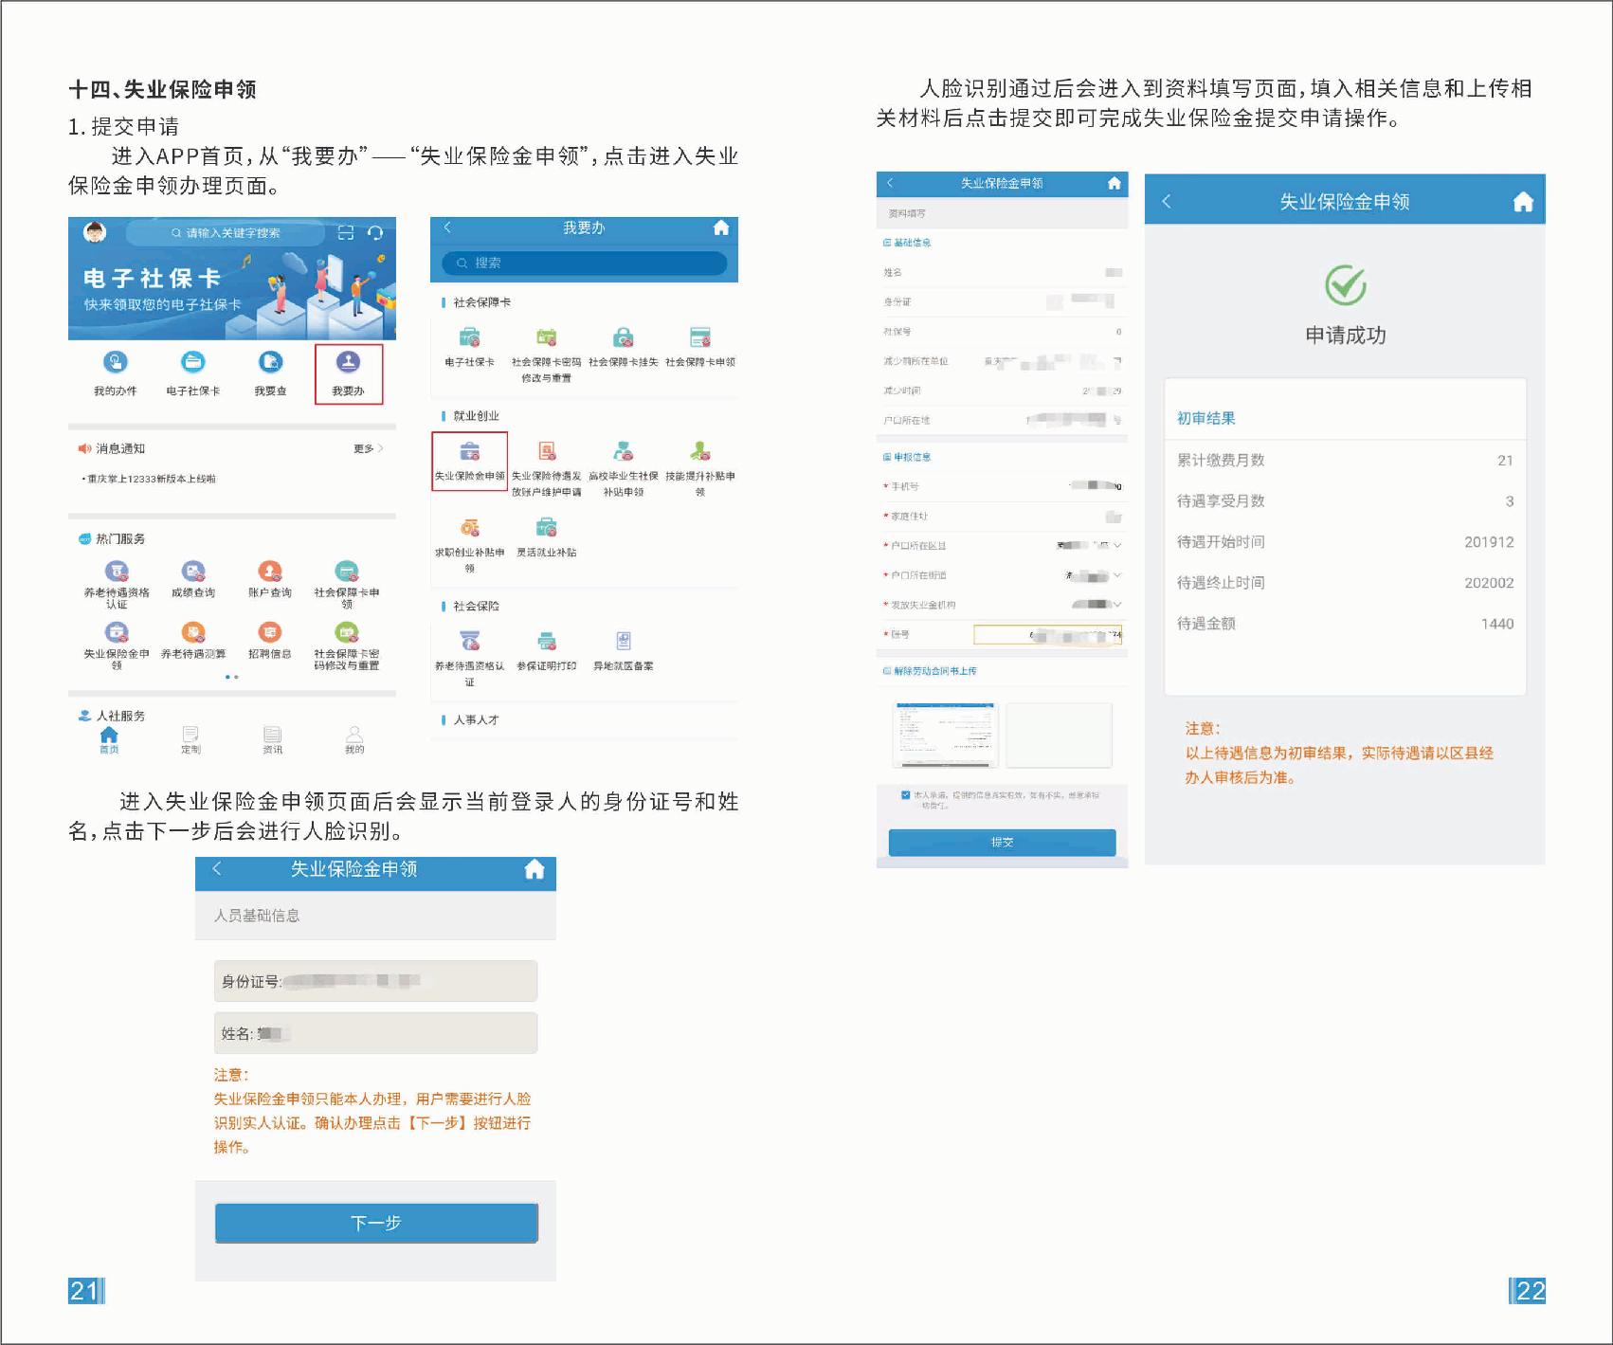Click the scan icon beside keyword search
Image resolution: width=1613 pixels, height=1345 pixels.
pyautogui.click(x=346, y=232)
